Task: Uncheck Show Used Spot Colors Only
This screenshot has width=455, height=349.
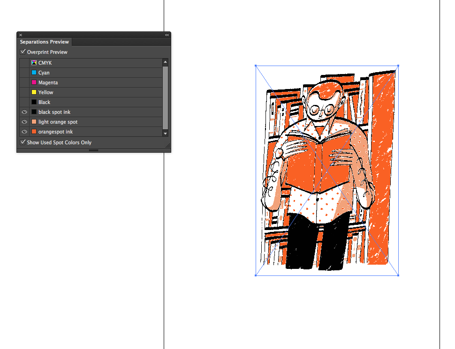Action: 23,142
